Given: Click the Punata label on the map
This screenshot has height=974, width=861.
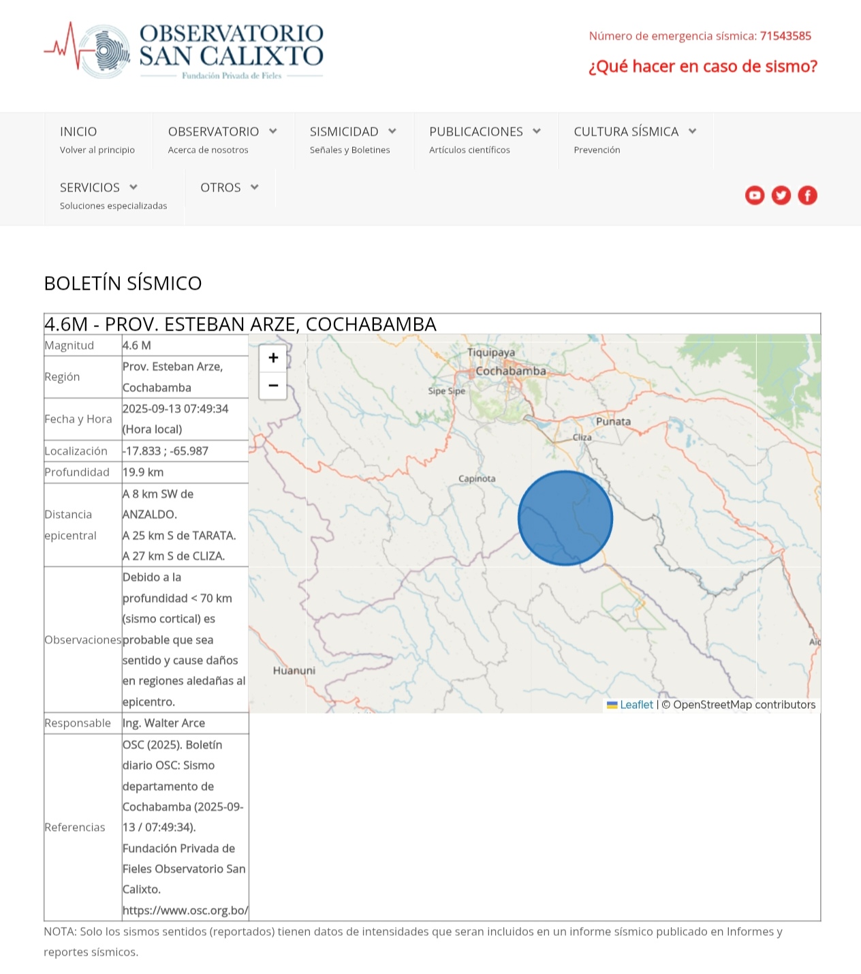Looking at the screenshot, I should tap(614, 421).
